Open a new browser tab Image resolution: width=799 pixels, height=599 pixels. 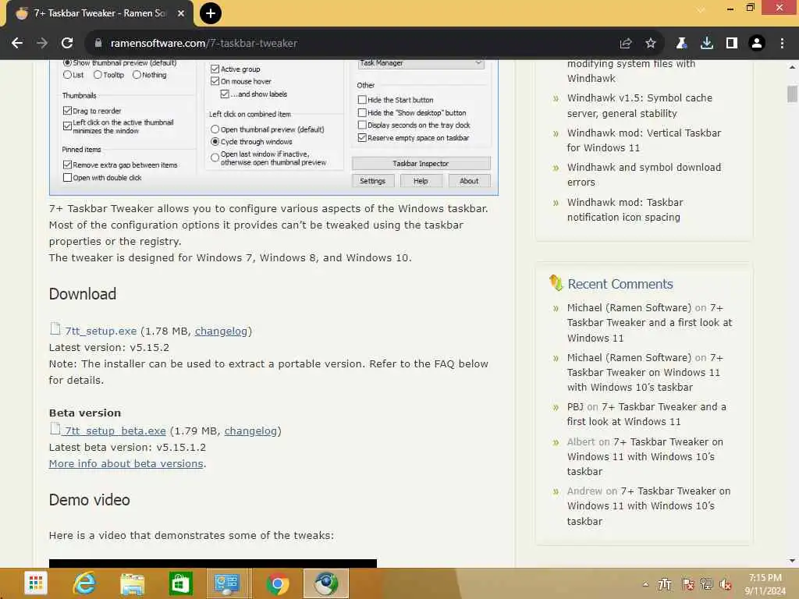pyautogui.click(x=211, y=13)
